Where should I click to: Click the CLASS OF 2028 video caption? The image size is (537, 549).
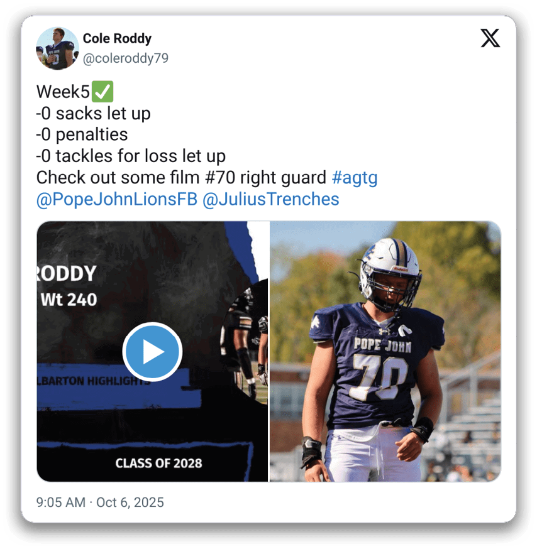[x=159, y=463]
